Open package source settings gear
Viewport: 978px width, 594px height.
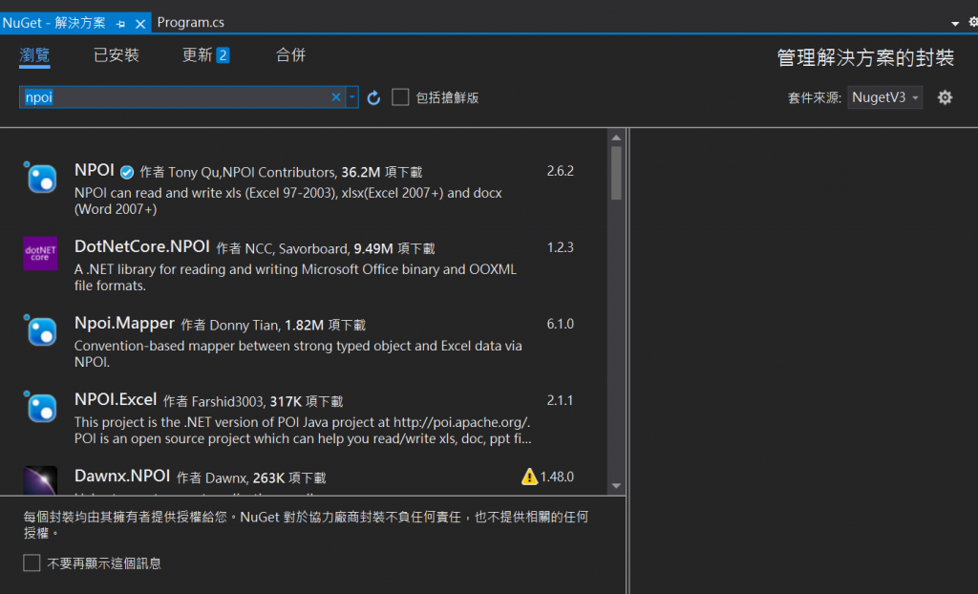pos(945,97)
